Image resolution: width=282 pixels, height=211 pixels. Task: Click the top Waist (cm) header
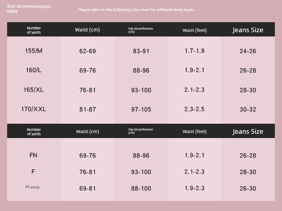tap(87, 30)
